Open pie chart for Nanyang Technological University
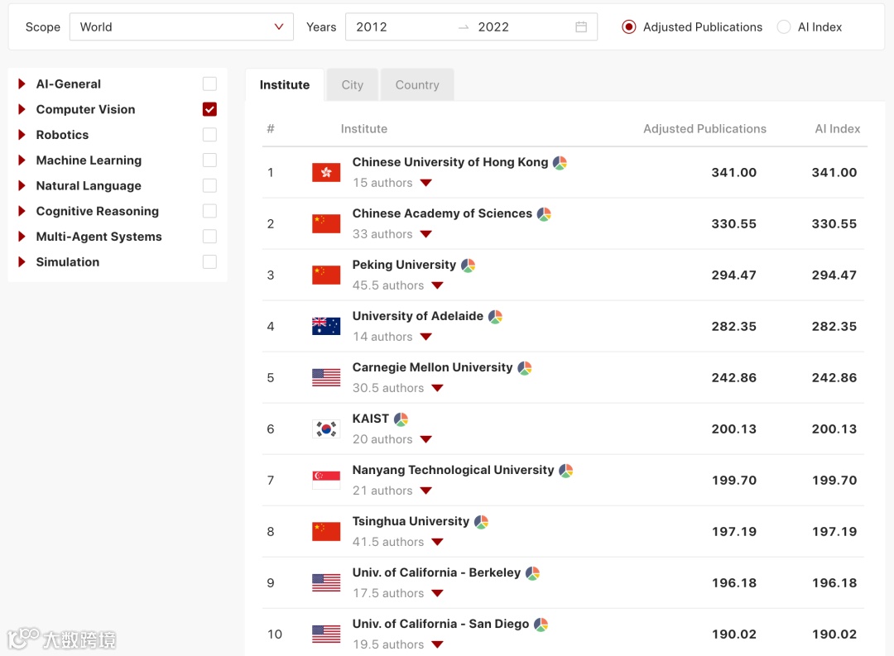 point(565,471)
